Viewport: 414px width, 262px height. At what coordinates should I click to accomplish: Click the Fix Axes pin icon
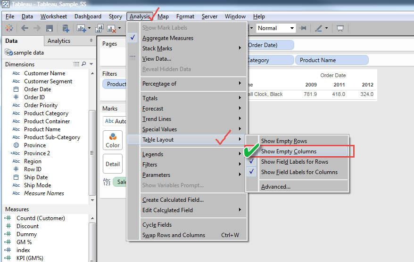click(x=303, y=28)
